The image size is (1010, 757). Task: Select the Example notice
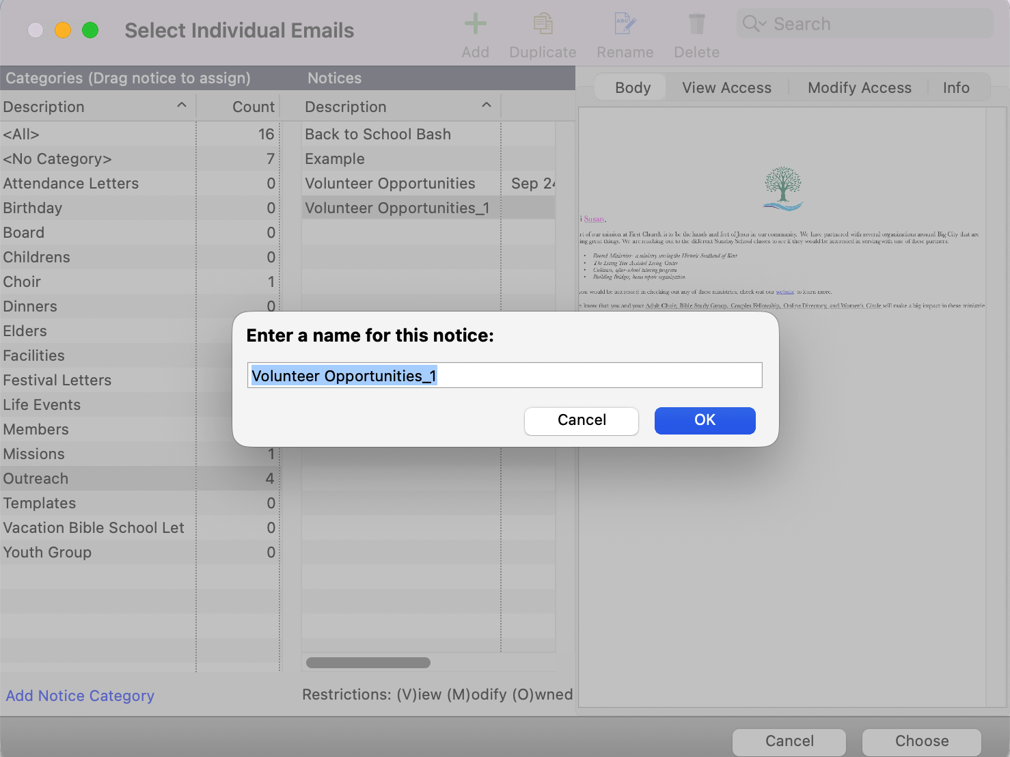pyautogui.click(x=428, y=159)
